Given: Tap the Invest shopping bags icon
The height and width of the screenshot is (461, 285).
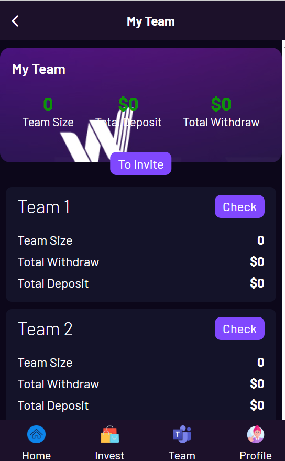Looking at the screenshot, I should pos(109,434).
